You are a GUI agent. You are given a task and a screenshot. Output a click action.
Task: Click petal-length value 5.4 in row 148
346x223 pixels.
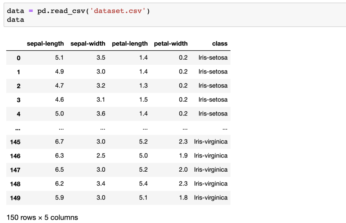point(144,184)
